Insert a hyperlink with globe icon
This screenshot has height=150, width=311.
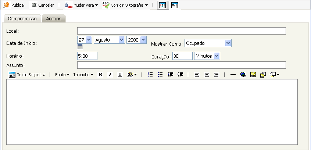point(243,75)
